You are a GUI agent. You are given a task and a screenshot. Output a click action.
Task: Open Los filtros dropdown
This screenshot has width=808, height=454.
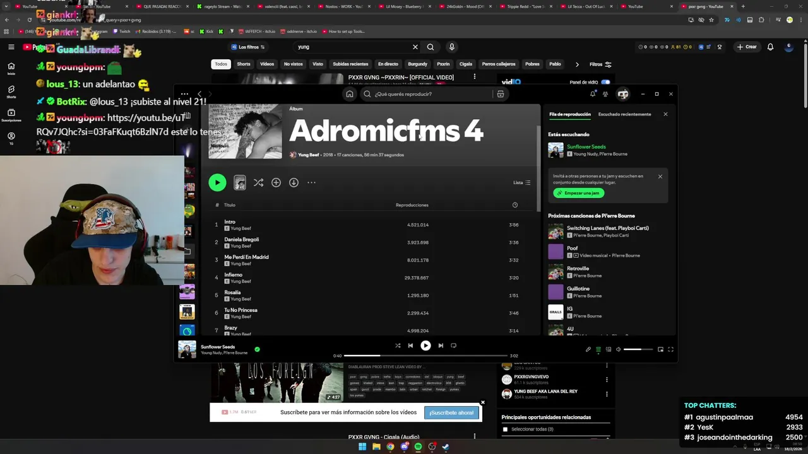[247, 47]
